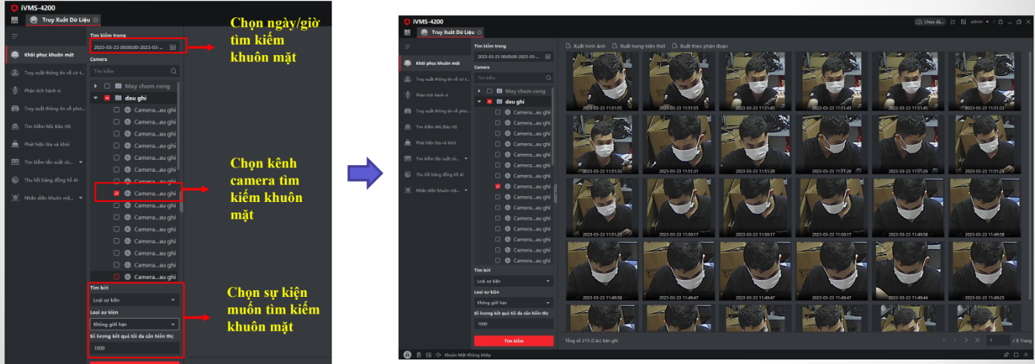Viewport: 1035px width, 364px height.
Task: Click magnifier icon in annotated window camera search
Action: (x=174, y=71)
